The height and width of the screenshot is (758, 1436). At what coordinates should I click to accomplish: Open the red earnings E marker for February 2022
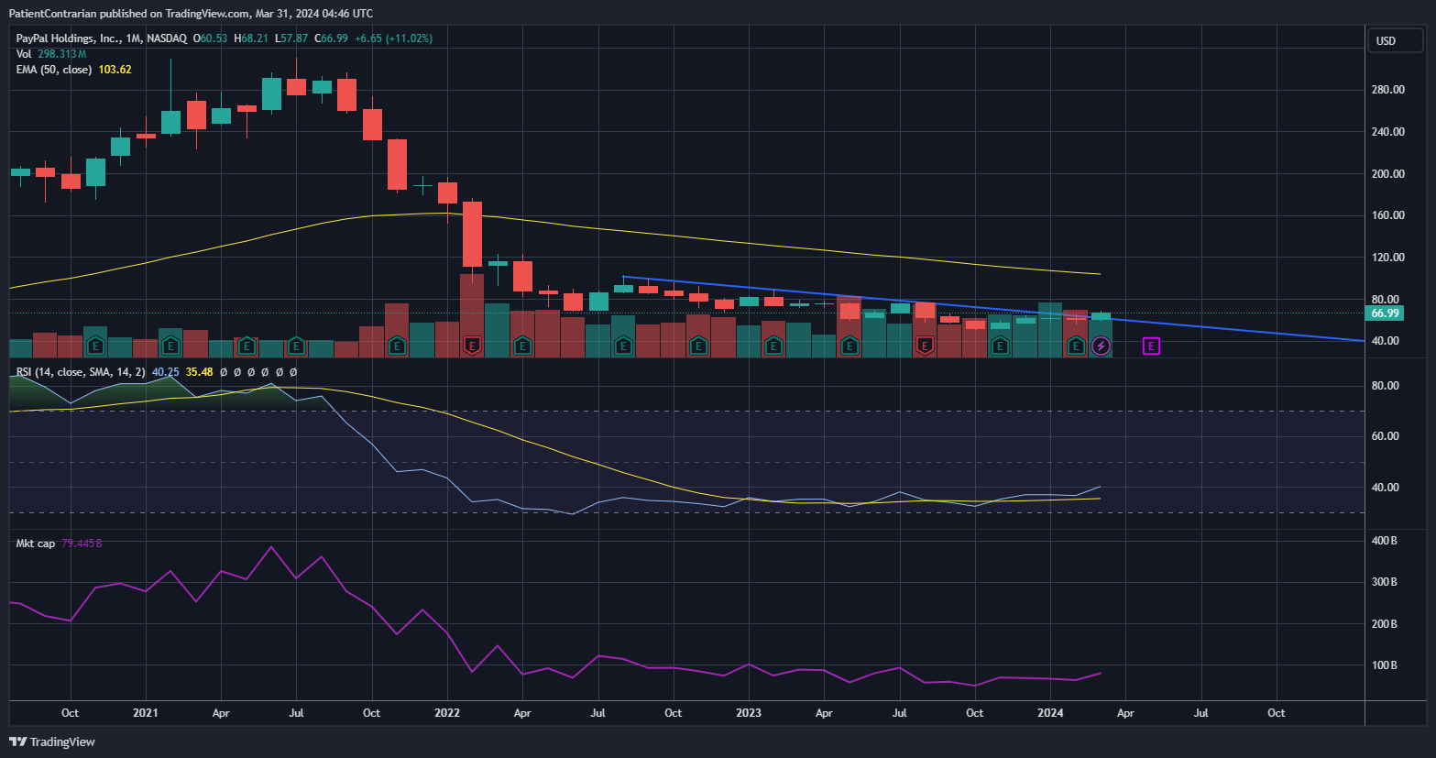(x=472, y=346)
